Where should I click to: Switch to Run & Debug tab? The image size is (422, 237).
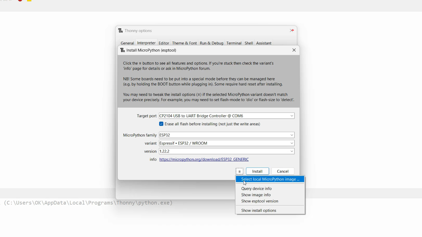(212, 43)
